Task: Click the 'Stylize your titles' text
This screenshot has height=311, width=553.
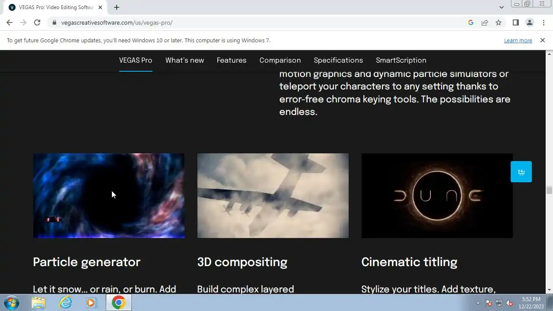Action: [x=429, y=289]
